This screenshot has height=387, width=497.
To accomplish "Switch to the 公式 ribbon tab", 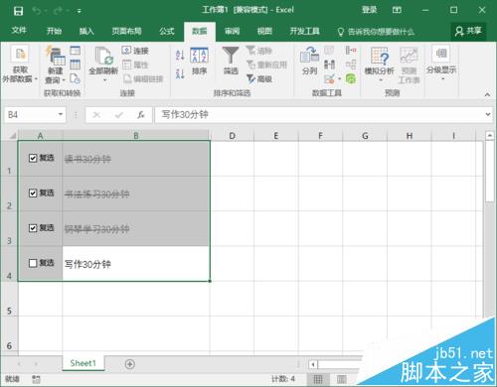I will (167, 31).
